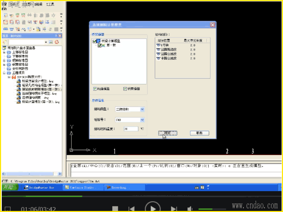The image size is (283, 212).
Task: Open the 砼标号 C40 dropdown
Action: [142, 120]
